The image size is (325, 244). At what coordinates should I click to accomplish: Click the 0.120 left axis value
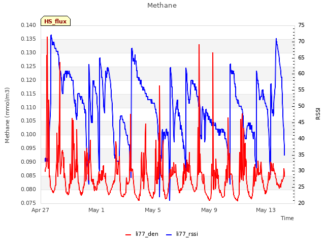28,80
